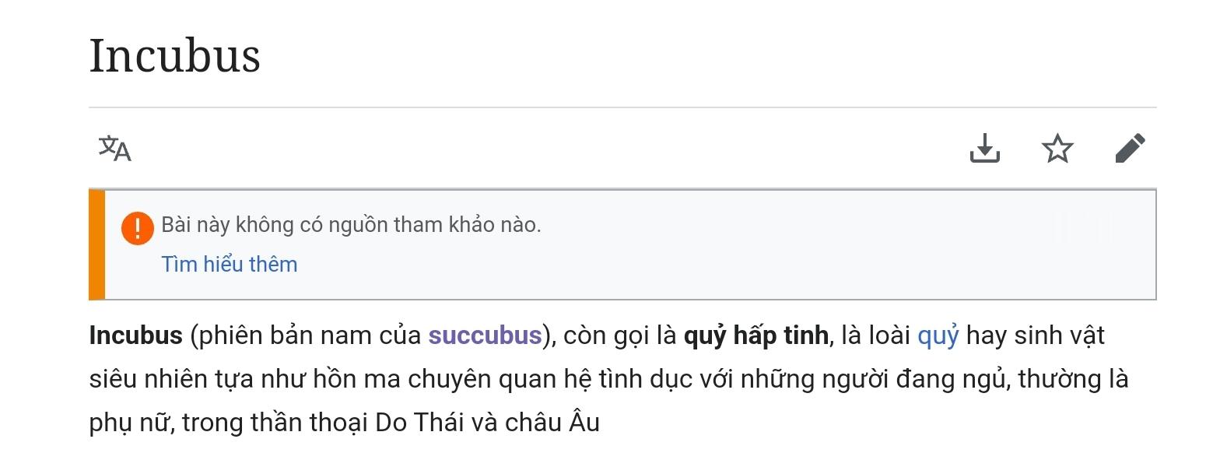The image size is (1227, 460).
Task: Click the word "phụ nữ" in the last line
Action: [129, 423]
